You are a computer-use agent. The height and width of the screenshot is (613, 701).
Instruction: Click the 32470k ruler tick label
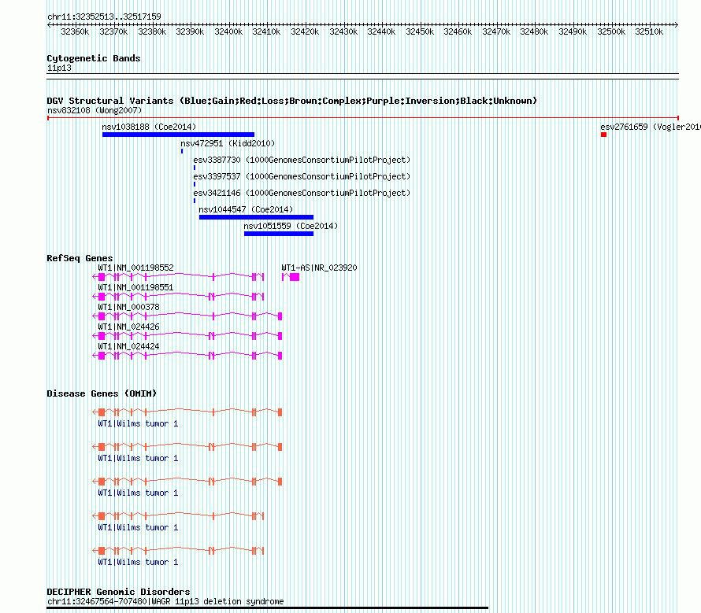[x=496, y=31]
